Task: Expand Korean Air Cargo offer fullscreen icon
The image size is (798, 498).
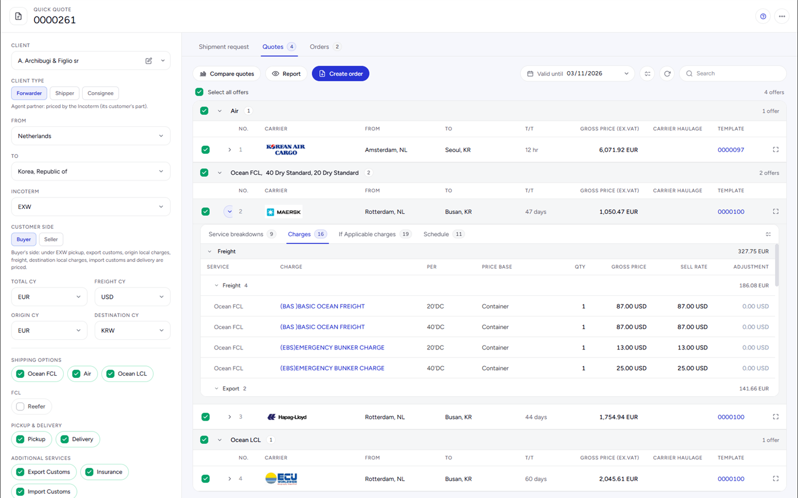Action: [x=775, y=150]
